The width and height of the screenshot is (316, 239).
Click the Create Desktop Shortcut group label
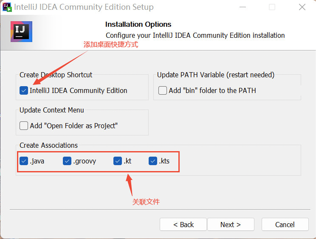(56, 75)
